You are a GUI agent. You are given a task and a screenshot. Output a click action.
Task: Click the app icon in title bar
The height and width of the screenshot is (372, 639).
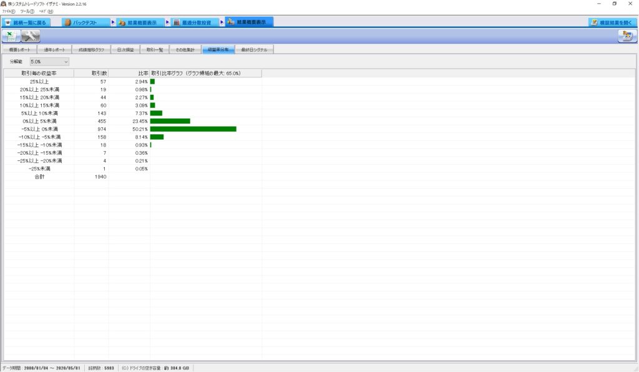pos(4,4)
